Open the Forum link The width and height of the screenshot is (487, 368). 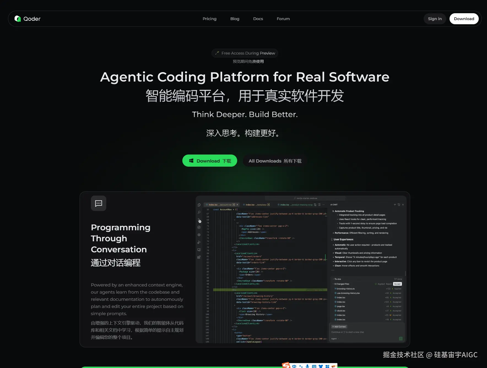pos(283,19)
